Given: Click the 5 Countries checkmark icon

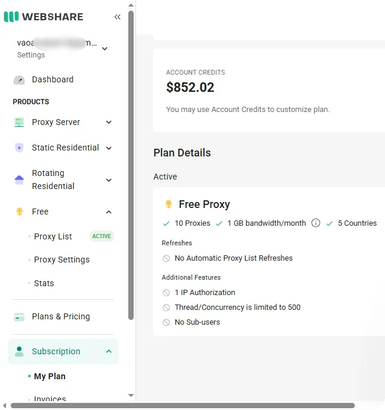Looking at the screenshot, I should click(x=329, y=223).
